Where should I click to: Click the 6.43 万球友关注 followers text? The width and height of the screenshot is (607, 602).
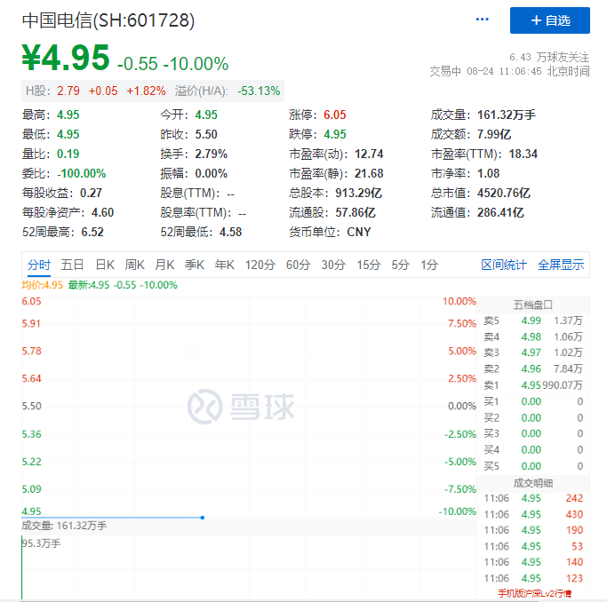(549, 57)
